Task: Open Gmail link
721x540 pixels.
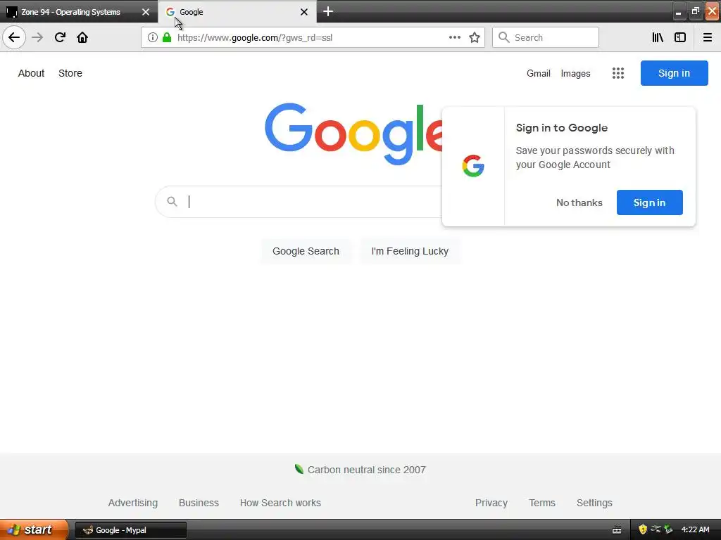Action: tap(539, 73)
